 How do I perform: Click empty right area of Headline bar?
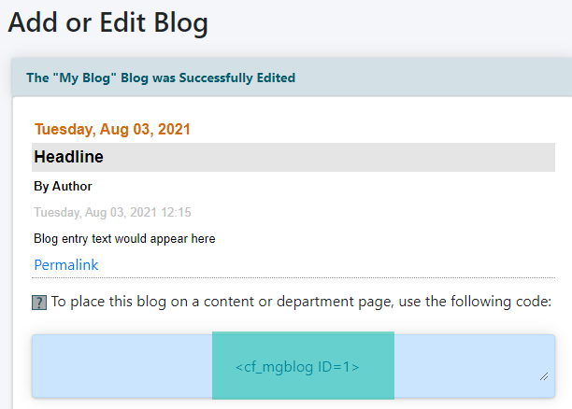tap(421, 157)
